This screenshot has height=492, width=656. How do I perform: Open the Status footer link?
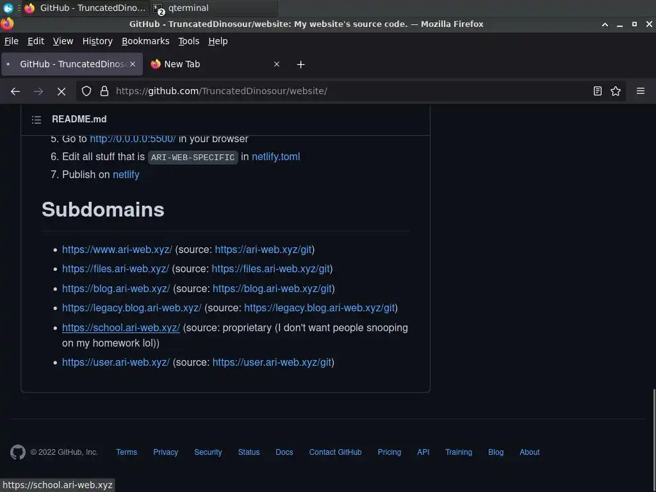(249, 452)
